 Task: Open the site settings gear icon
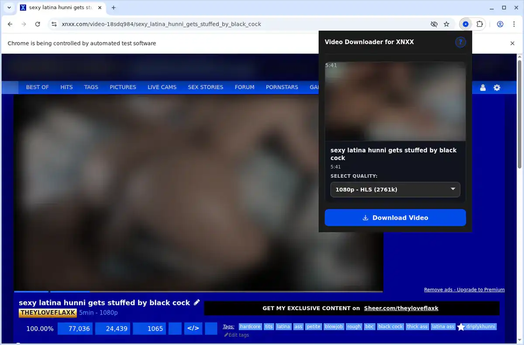[497, 87]
